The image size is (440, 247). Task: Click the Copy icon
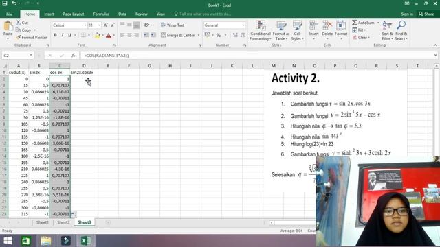(x=19, y=30)
